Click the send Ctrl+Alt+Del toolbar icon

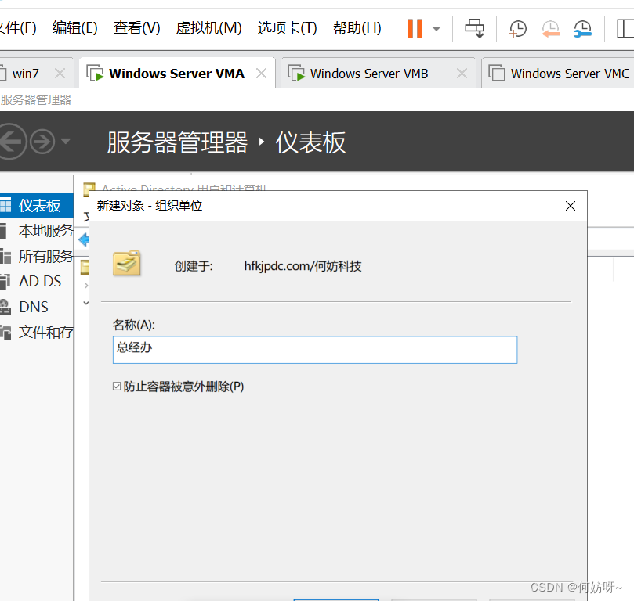pos(474,29)
